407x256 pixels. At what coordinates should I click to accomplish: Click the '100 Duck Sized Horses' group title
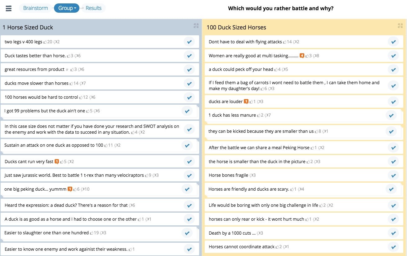(236, 27)
